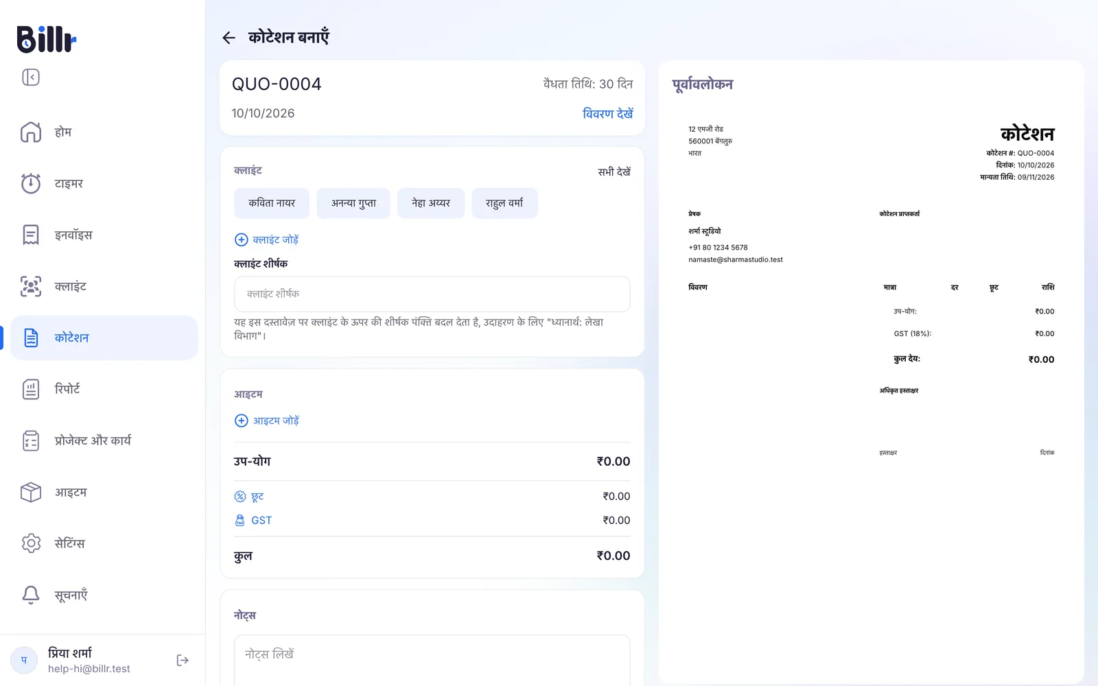Click the नोट्स लिखें text area

tap(432, 660)
